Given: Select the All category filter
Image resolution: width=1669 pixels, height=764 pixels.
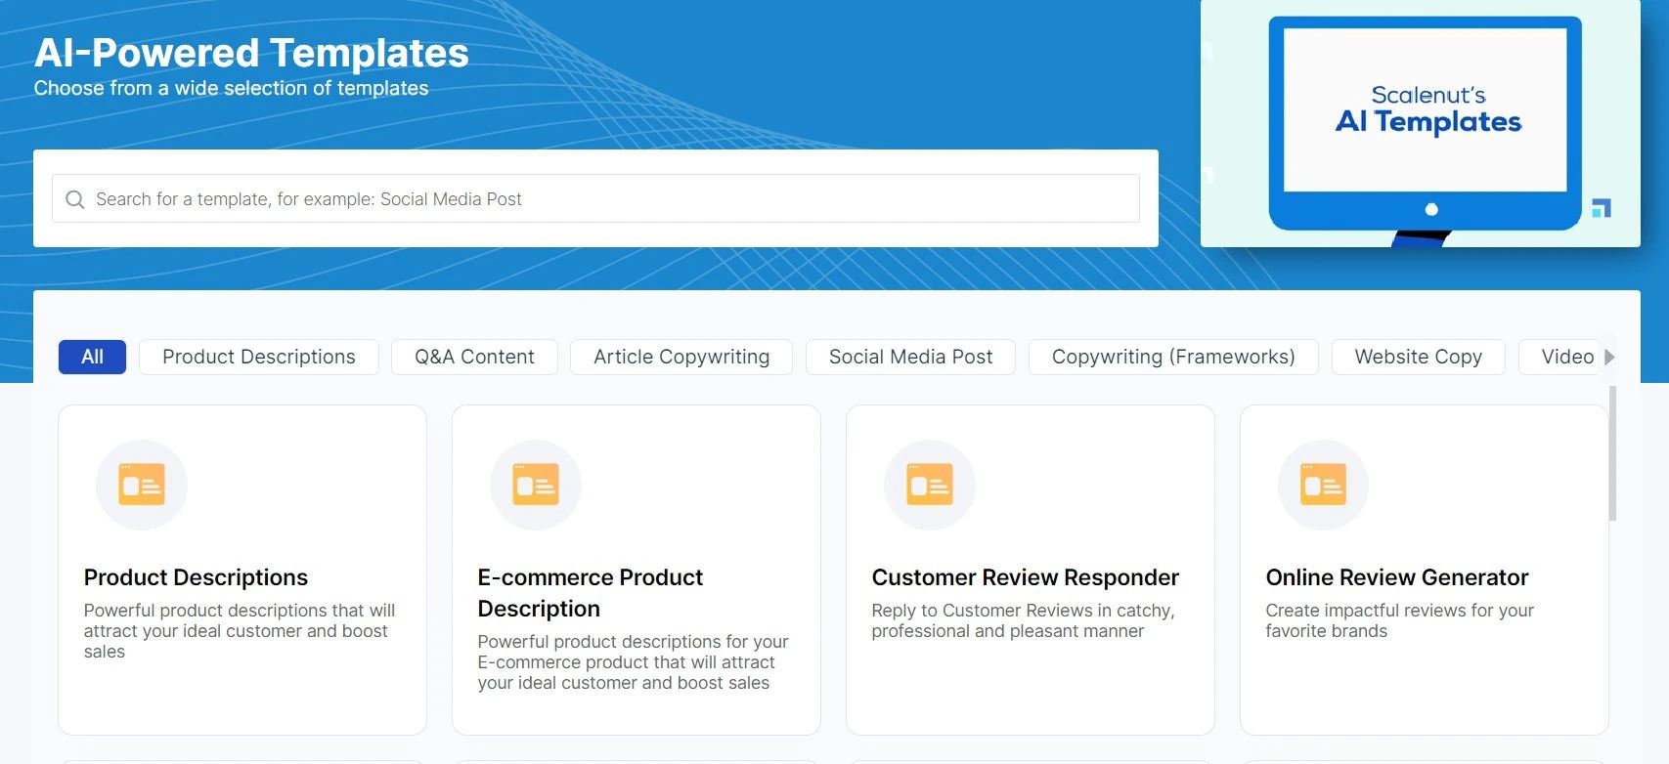Looking at the screenshot, I should click(x=92, y=357).
